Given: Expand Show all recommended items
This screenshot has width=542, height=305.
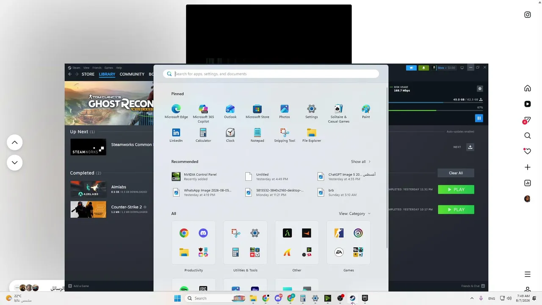Looking at the screenshot, I should [361, 161].
